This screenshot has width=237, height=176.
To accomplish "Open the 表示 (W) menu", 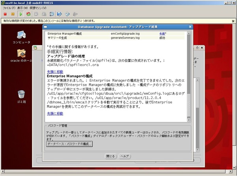I will coord(23,8).
